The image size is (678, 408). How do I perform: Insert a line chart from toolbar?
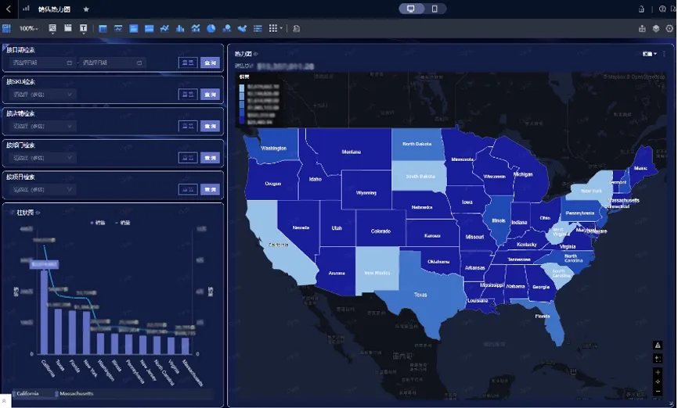point(164,28)
